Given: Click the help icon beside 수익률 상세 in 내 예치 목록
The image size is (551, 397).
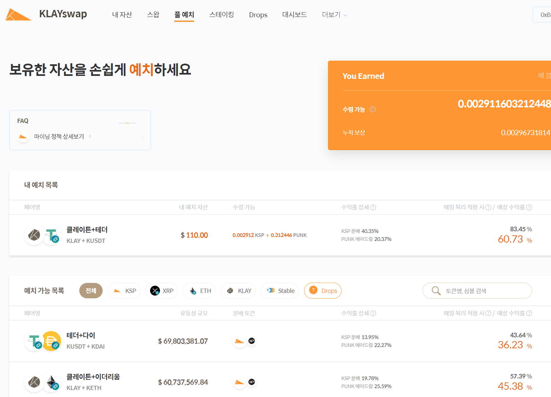Looking at the screenshot, I should (x=373, y=207).
